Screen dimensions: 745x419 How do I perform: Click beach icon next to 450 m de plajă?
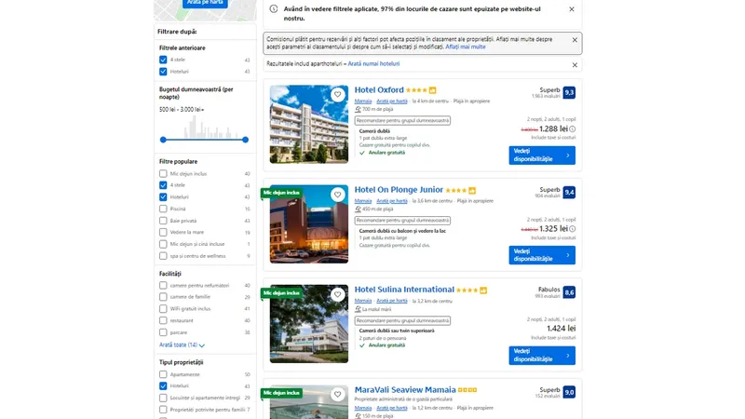[358, 209]
